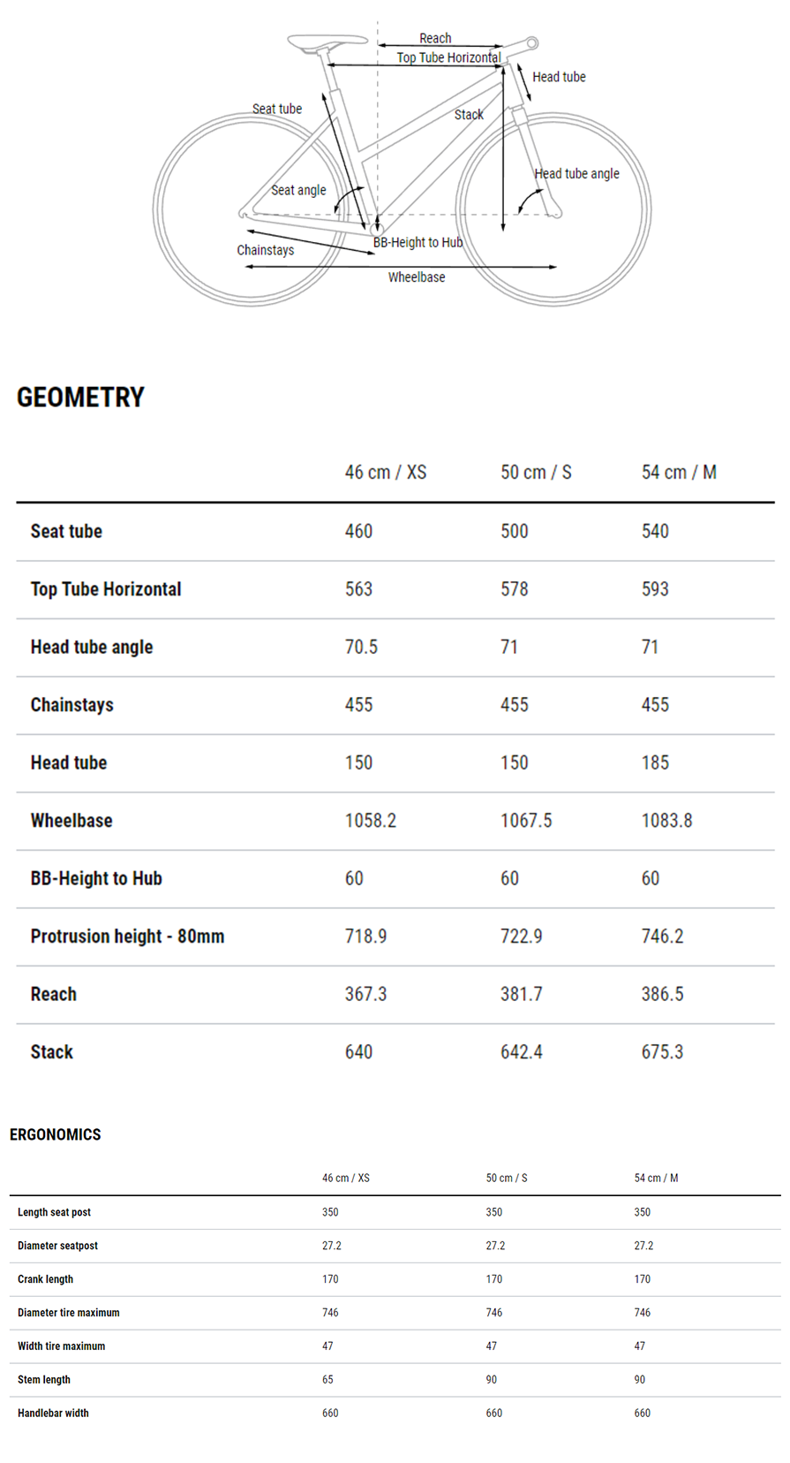Click the GEOMETRY heading

coord(80,398)
